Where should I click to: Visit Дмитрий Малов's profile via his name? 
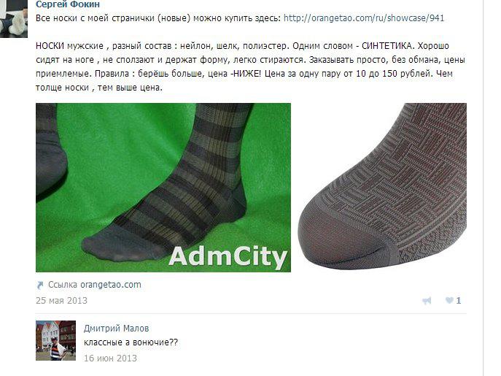tap(116, 329)
